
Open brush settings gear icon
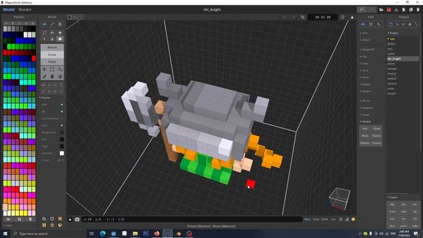[60, 24]
